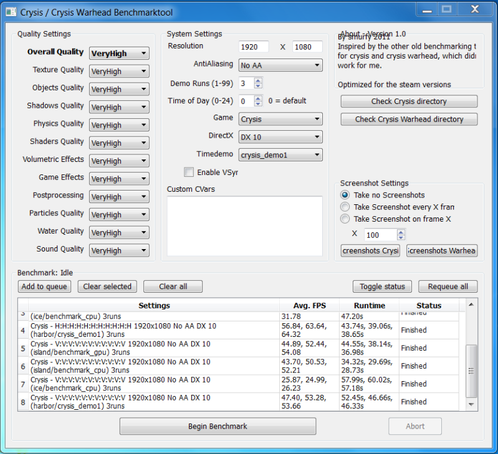Click Check Crysis Warhead directory button
Viewport: 498px width, 454px height.
pos(409,120)
